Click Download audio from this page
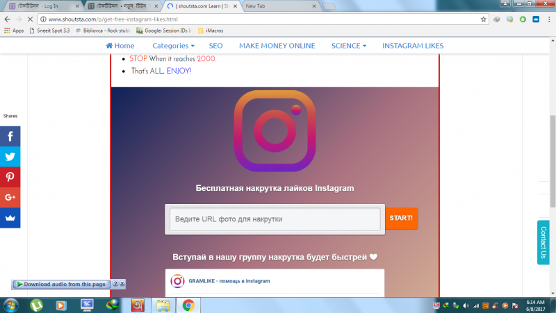Image resolution: width=556 pixels, height=313 pixels. pos(61,284)
